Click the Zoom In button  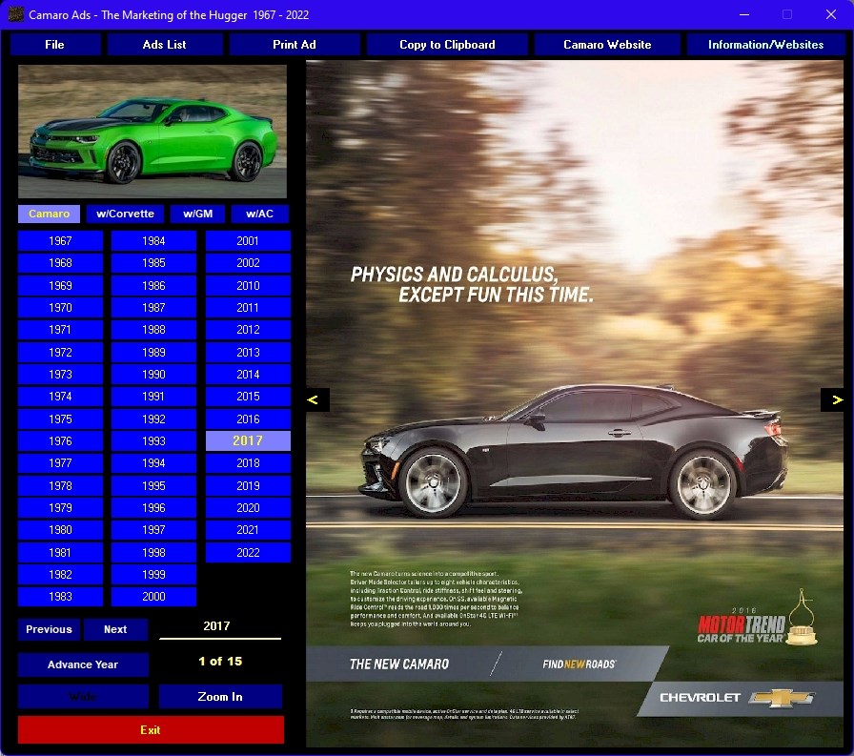tap(220, 697)
